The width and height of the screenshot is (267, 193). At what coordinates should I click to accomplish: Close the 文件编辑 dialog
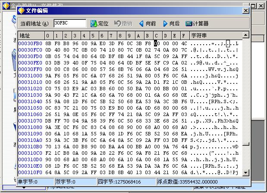pyautogui.click(x=246, y=11)
